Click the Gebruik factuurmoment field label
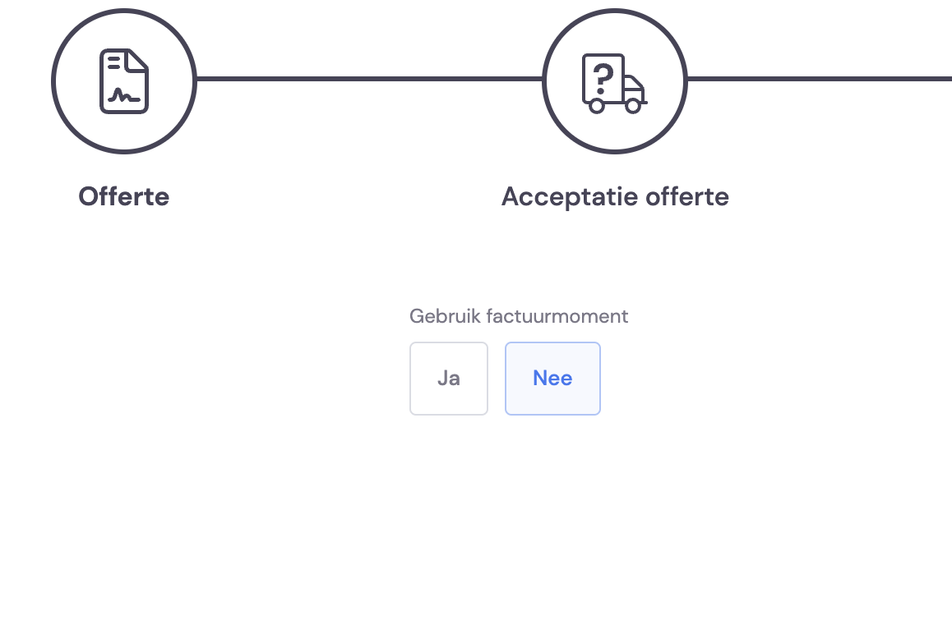 [519, 316]
